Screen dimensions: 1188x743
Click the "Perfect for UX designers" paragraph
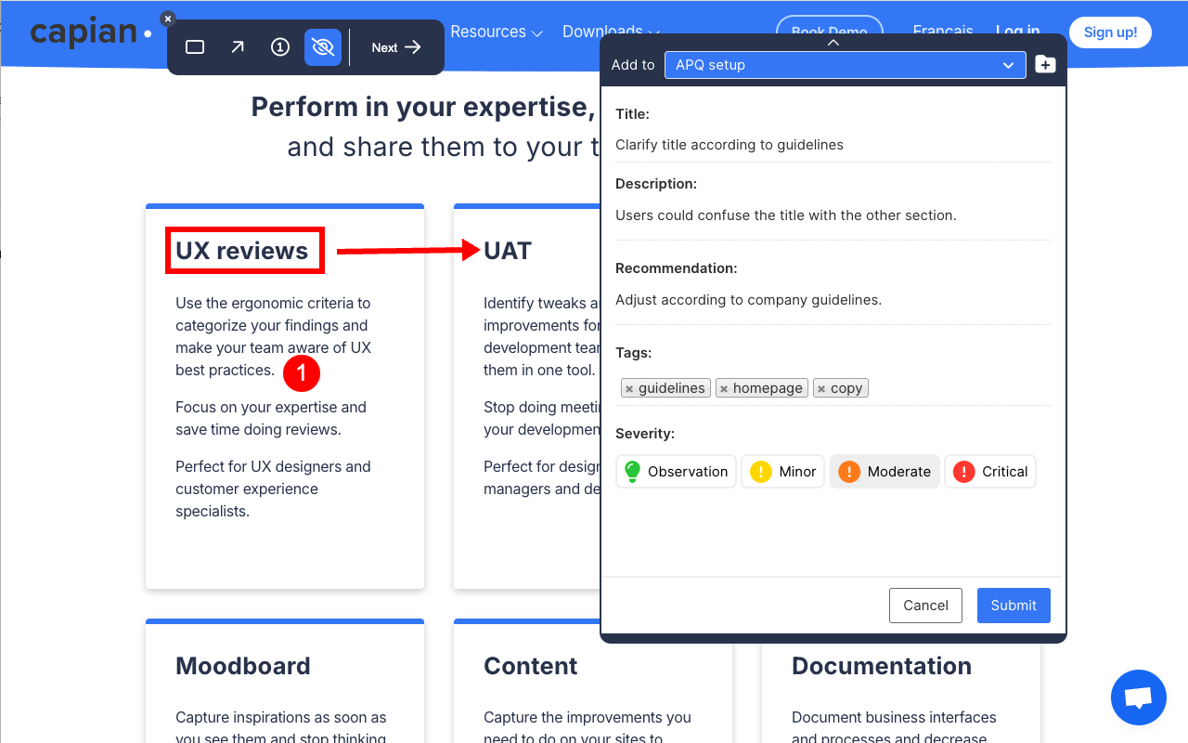coord(273,489)
